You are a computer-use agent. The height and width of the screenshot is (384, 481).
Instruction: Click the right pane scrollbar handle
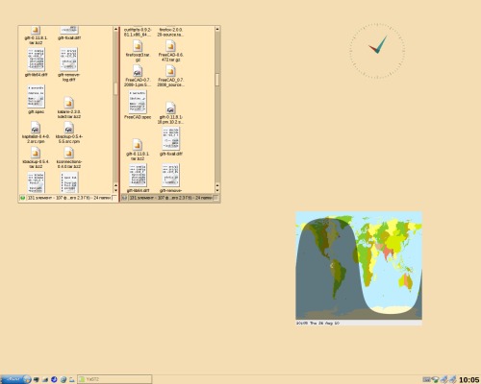(x=217, y=80)
